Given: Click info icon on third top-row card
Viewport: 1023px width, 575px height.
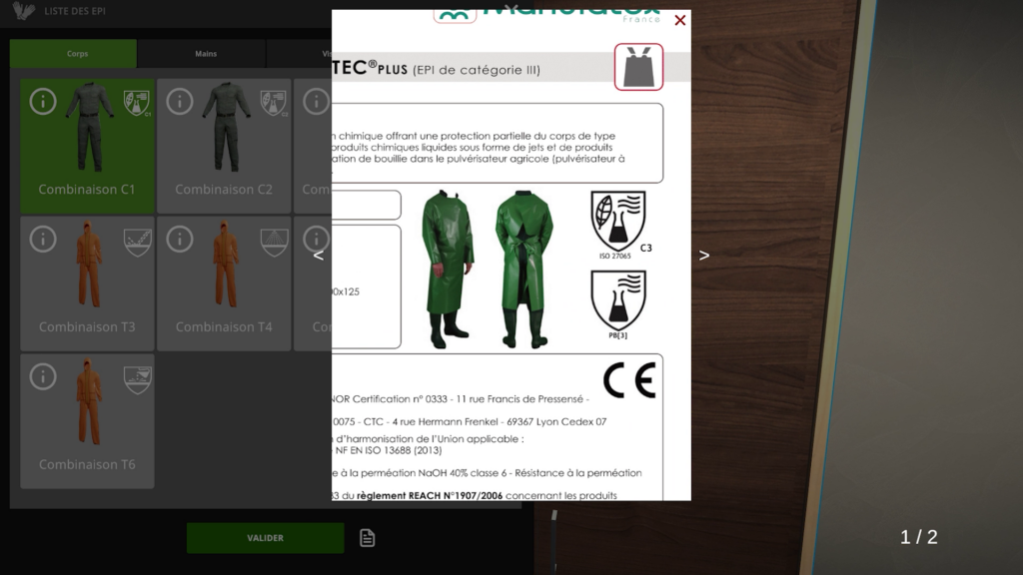Looking at the screenshot, I should [x=317, y=102].
